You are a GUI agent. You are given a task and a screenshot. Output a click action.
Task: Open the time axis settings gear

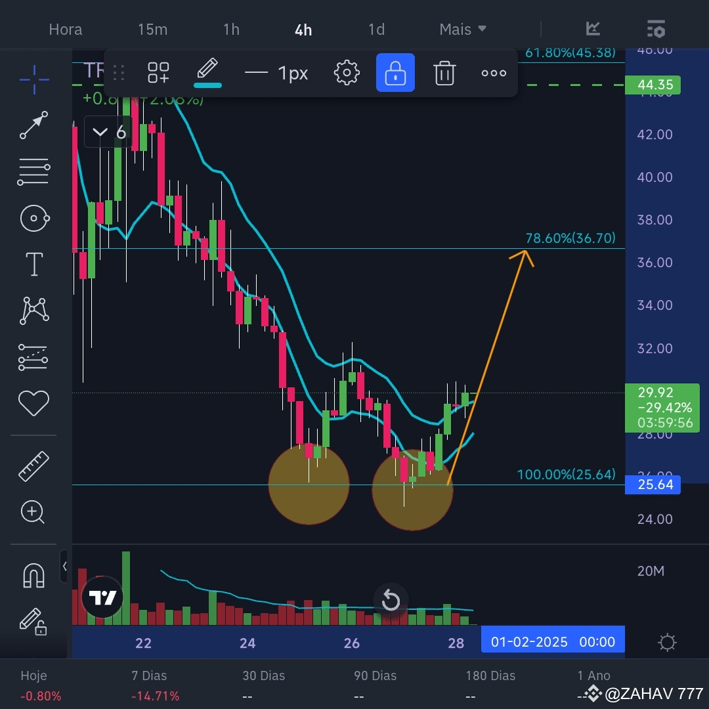point(667,642)
